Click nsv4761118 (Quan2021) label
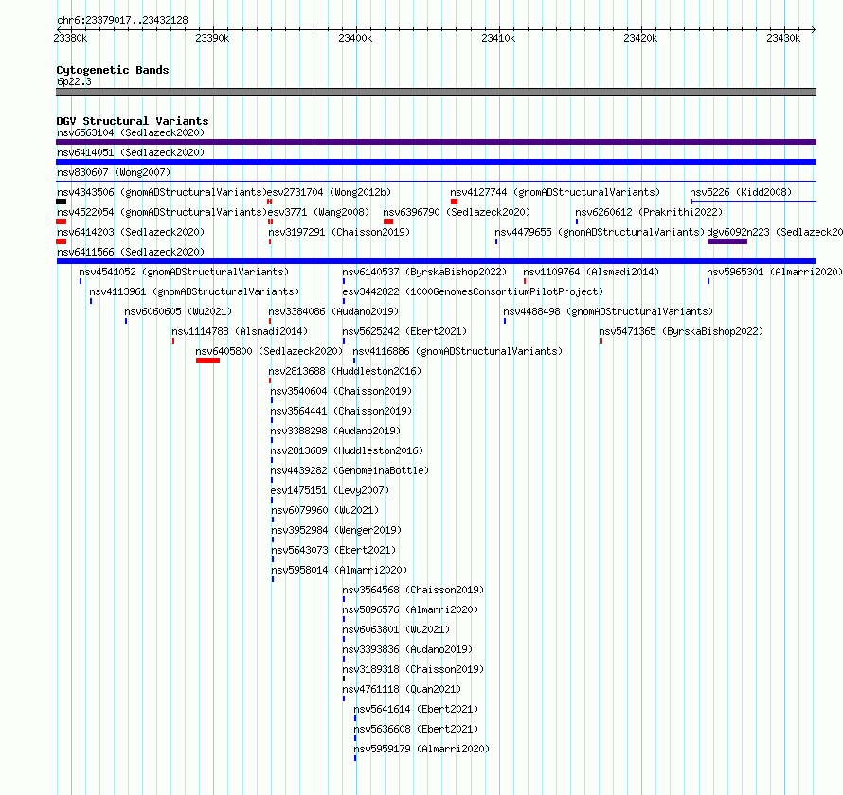Image resolution: width=843 pixels, height=795 pixels. [x=402, y=689]
